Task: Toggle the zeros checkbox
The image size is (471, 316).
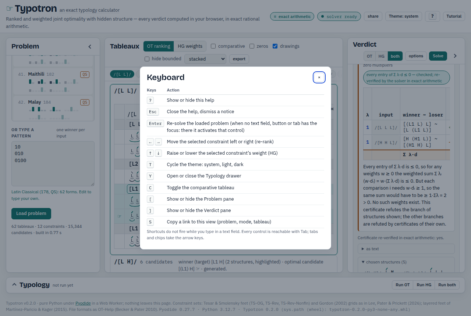Action: (252, 46)
